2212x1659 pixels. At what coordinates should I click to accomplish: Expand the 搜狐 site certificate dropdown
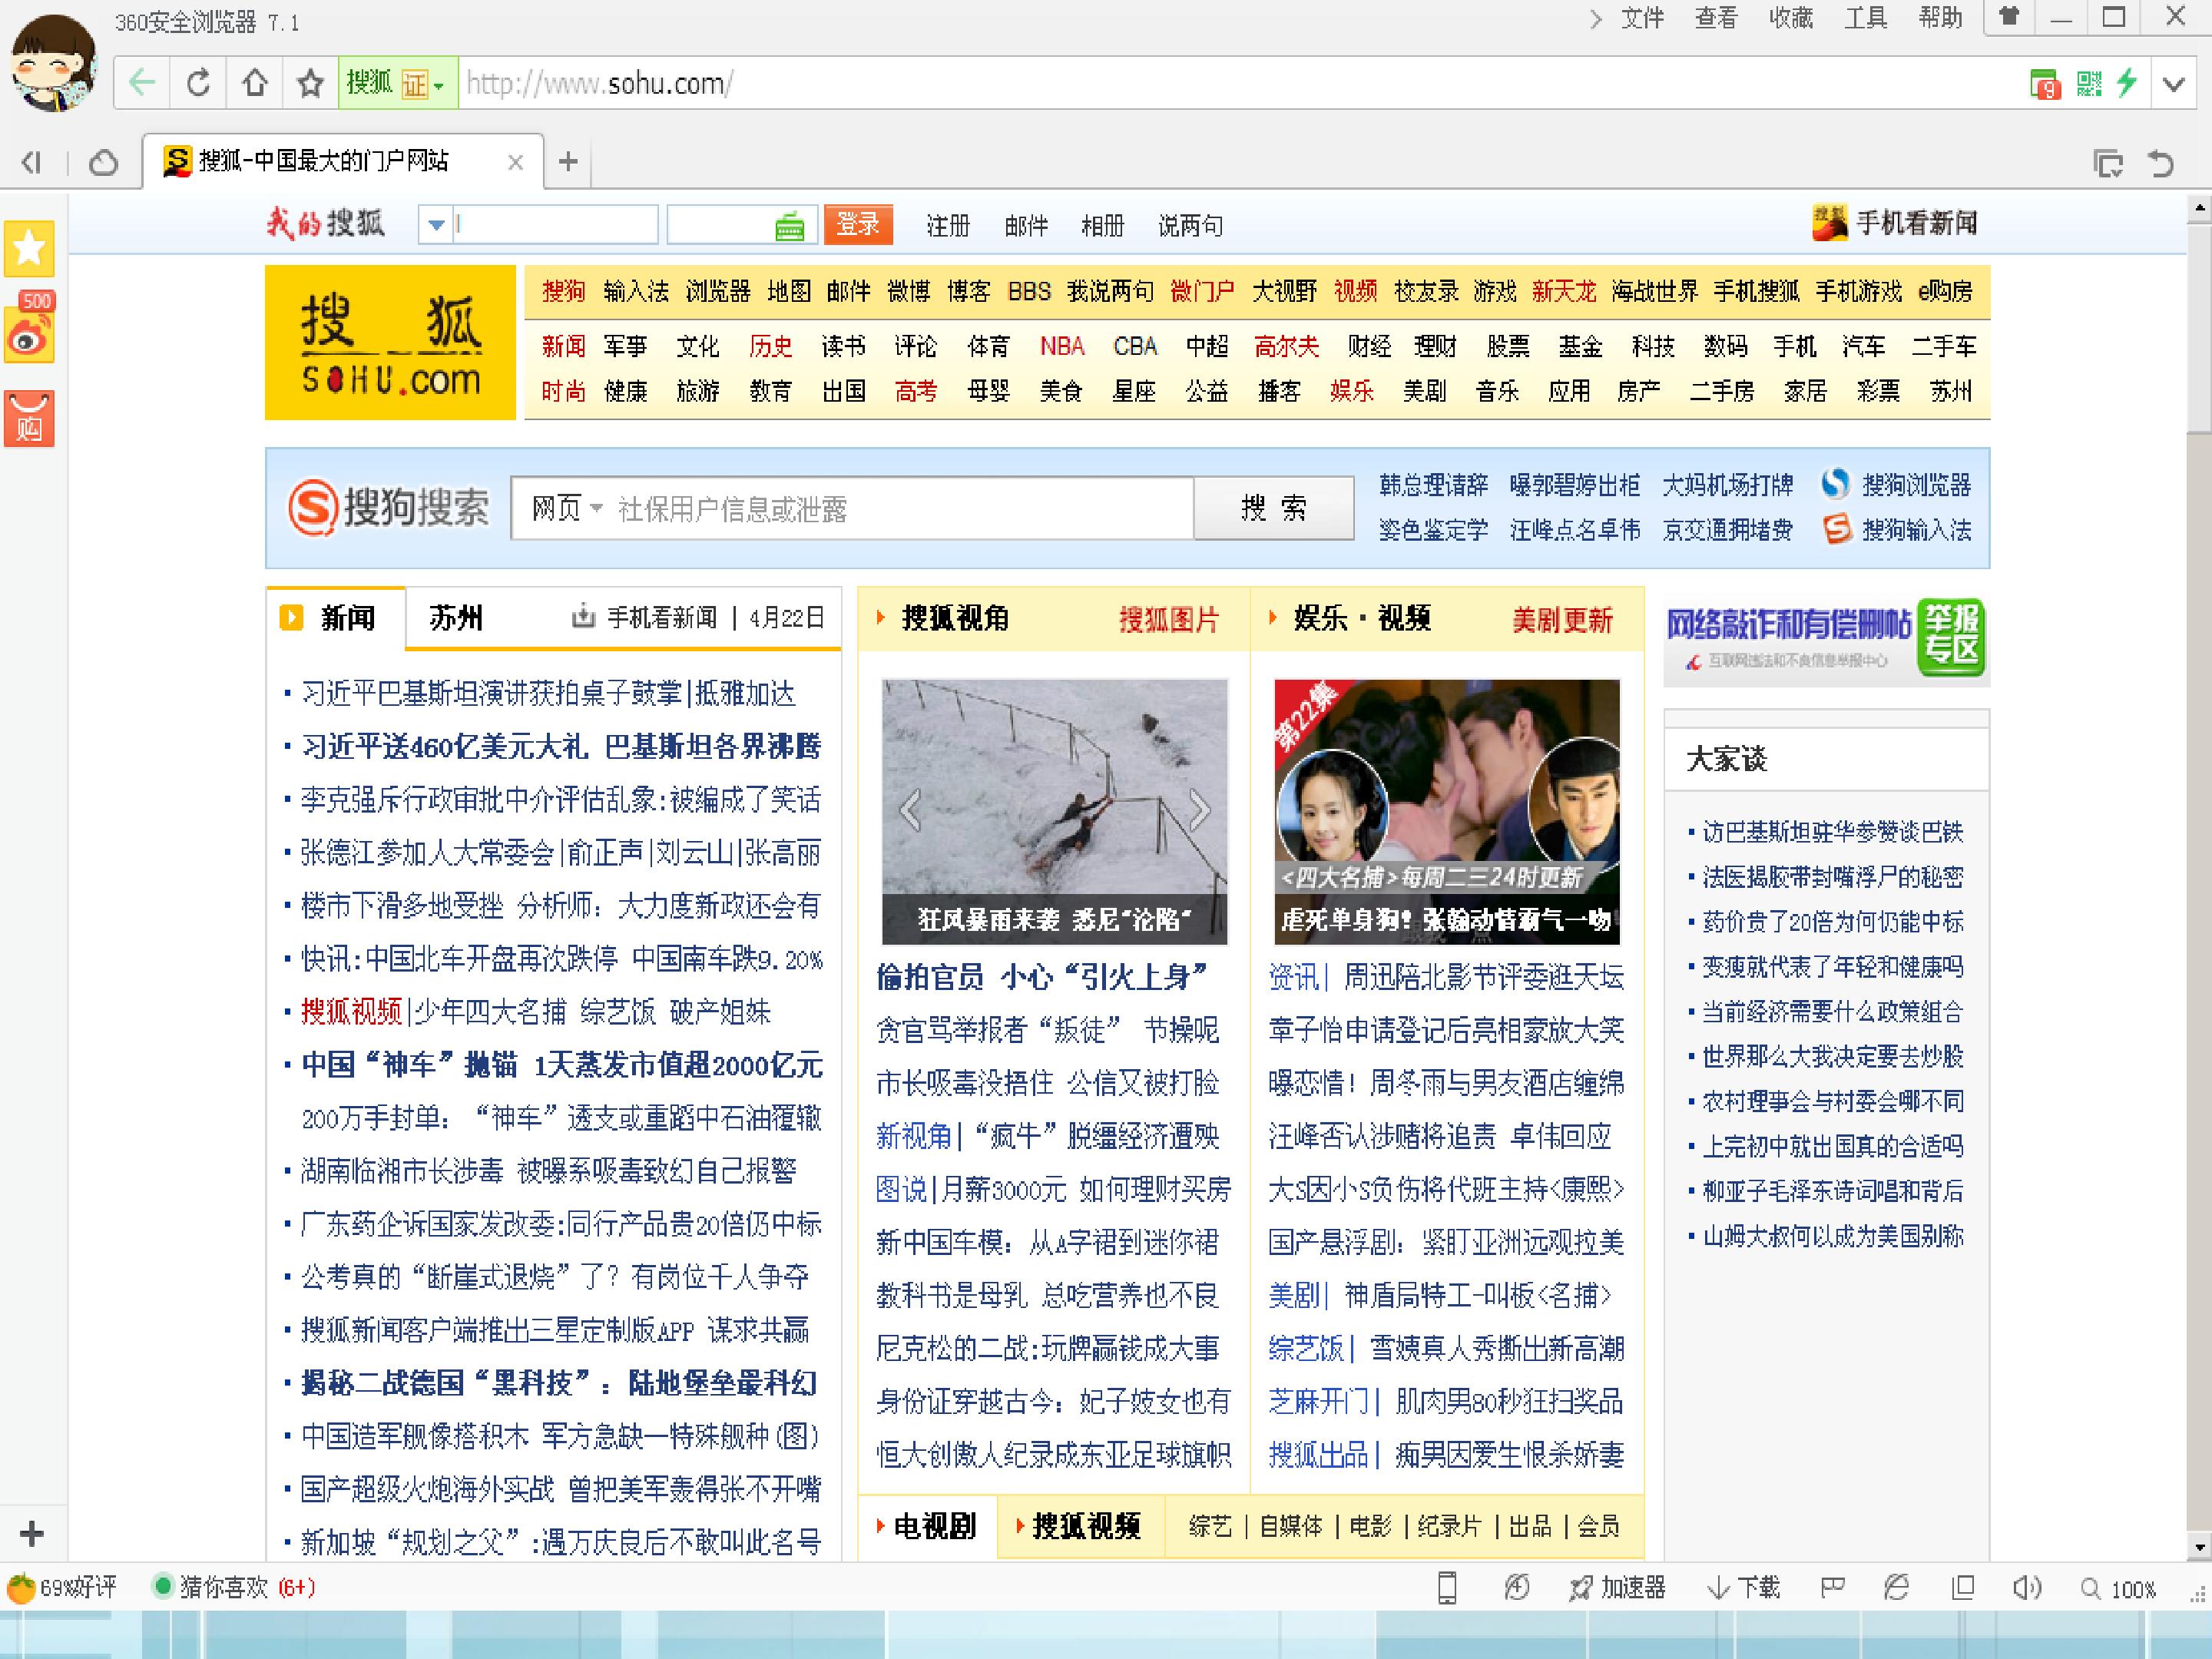[x=438, y=86]
